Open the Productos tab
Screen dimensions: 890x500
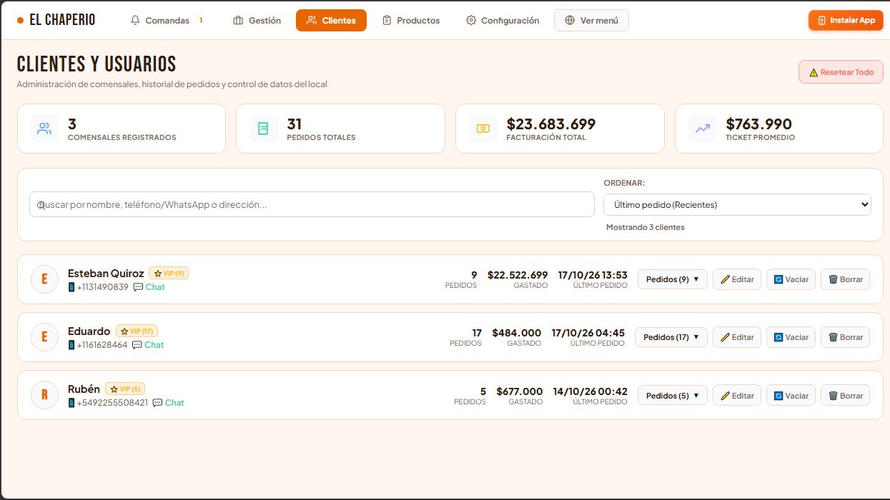point(411,21)
